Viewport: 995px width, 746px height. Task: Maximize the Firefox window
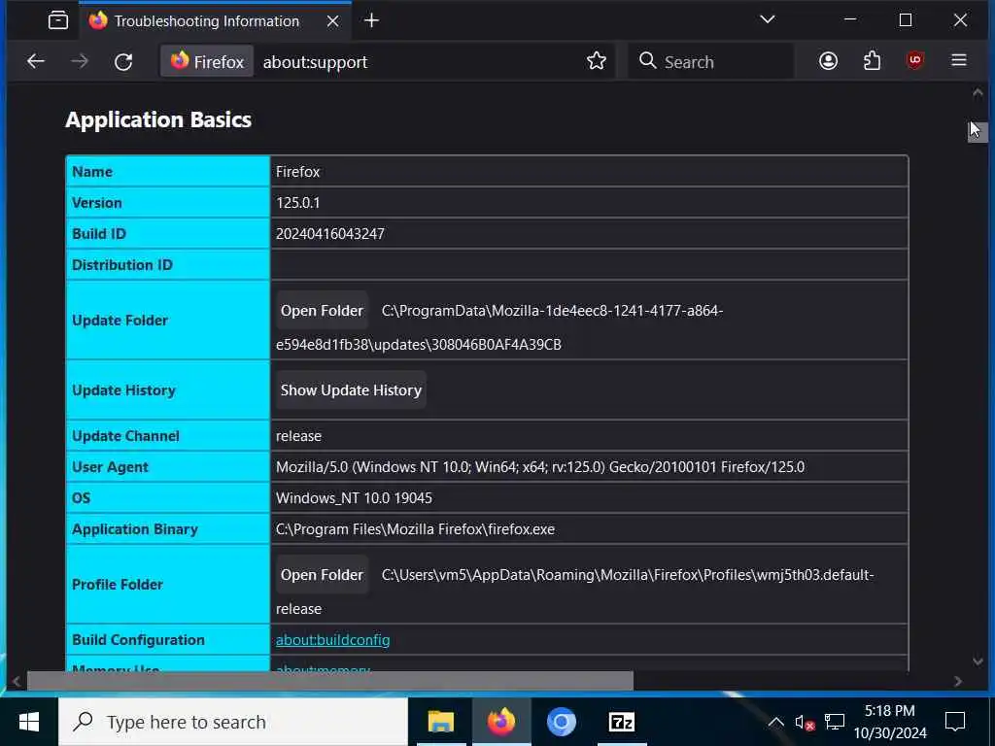(x=906, y=19)
